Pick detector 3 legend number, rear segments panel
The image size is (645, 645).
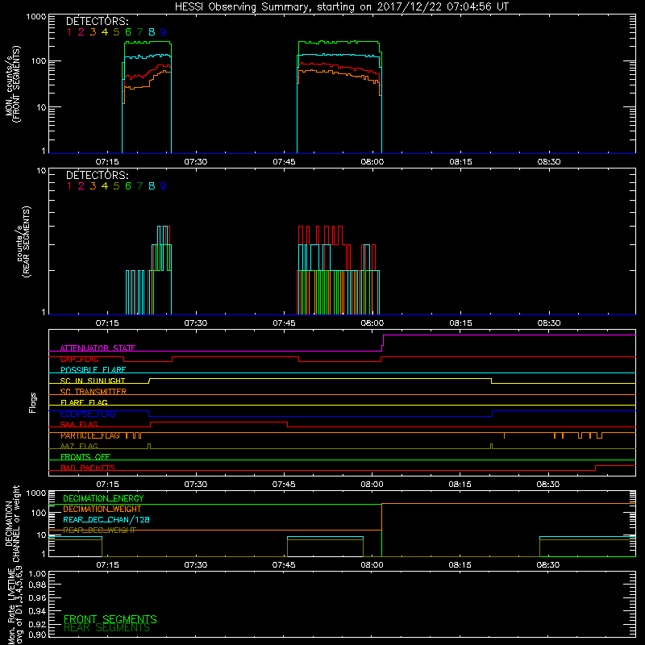93,186
